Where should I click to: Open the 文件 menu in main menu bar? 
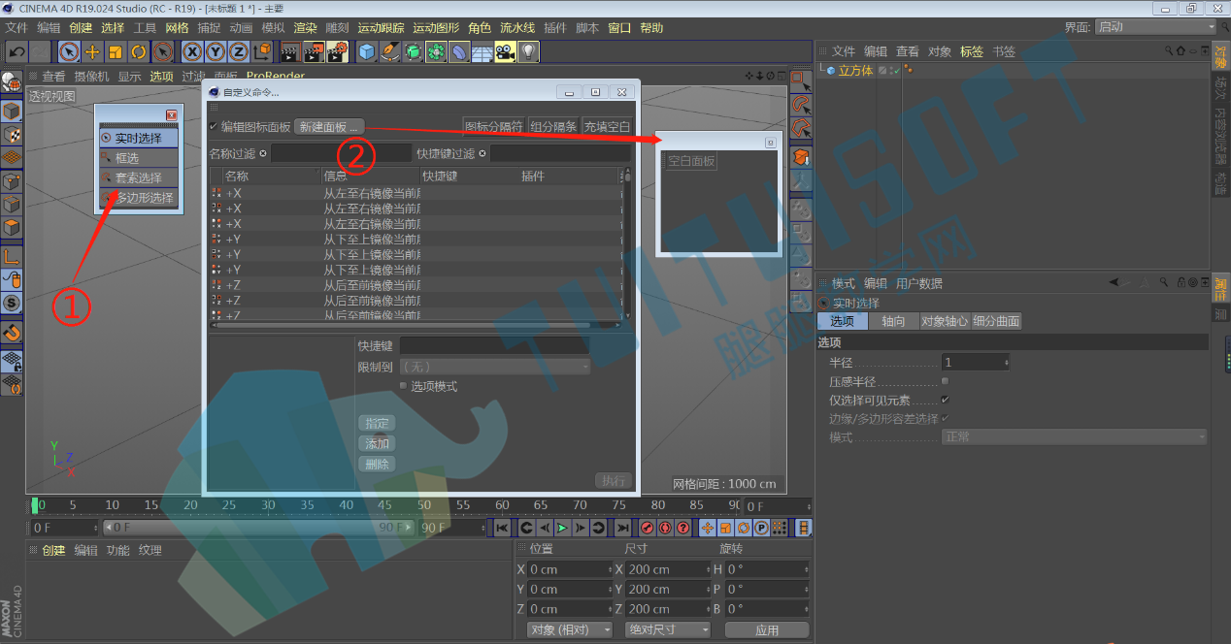pos(17,28)
